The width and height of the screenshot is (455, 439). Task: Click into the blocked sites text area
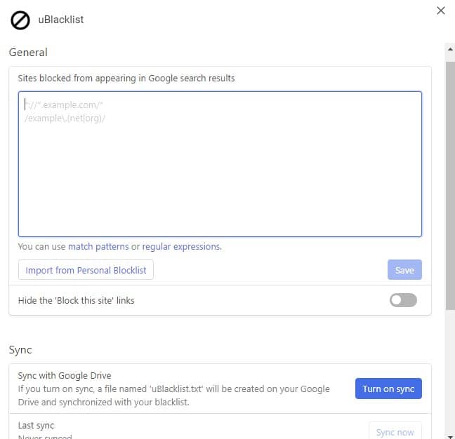[220, 164]
